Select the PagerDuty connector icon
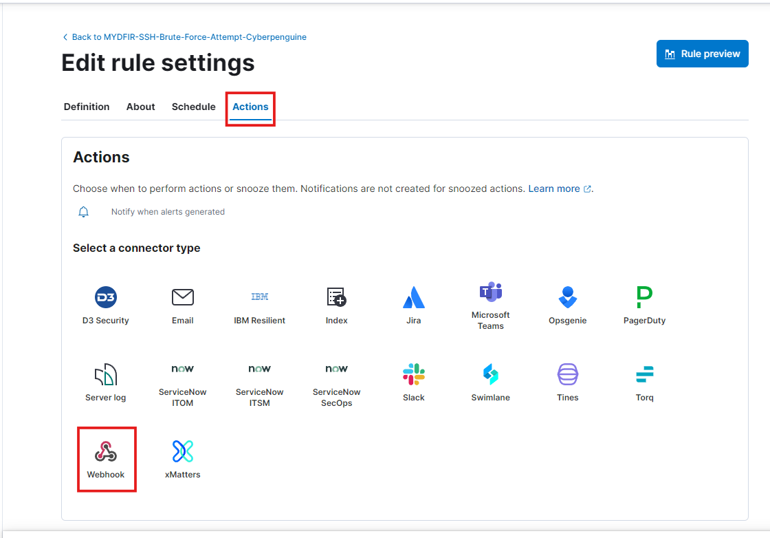The width and height of the screenshot is (770, 538). pyautogui.click(x=644, y=297)
